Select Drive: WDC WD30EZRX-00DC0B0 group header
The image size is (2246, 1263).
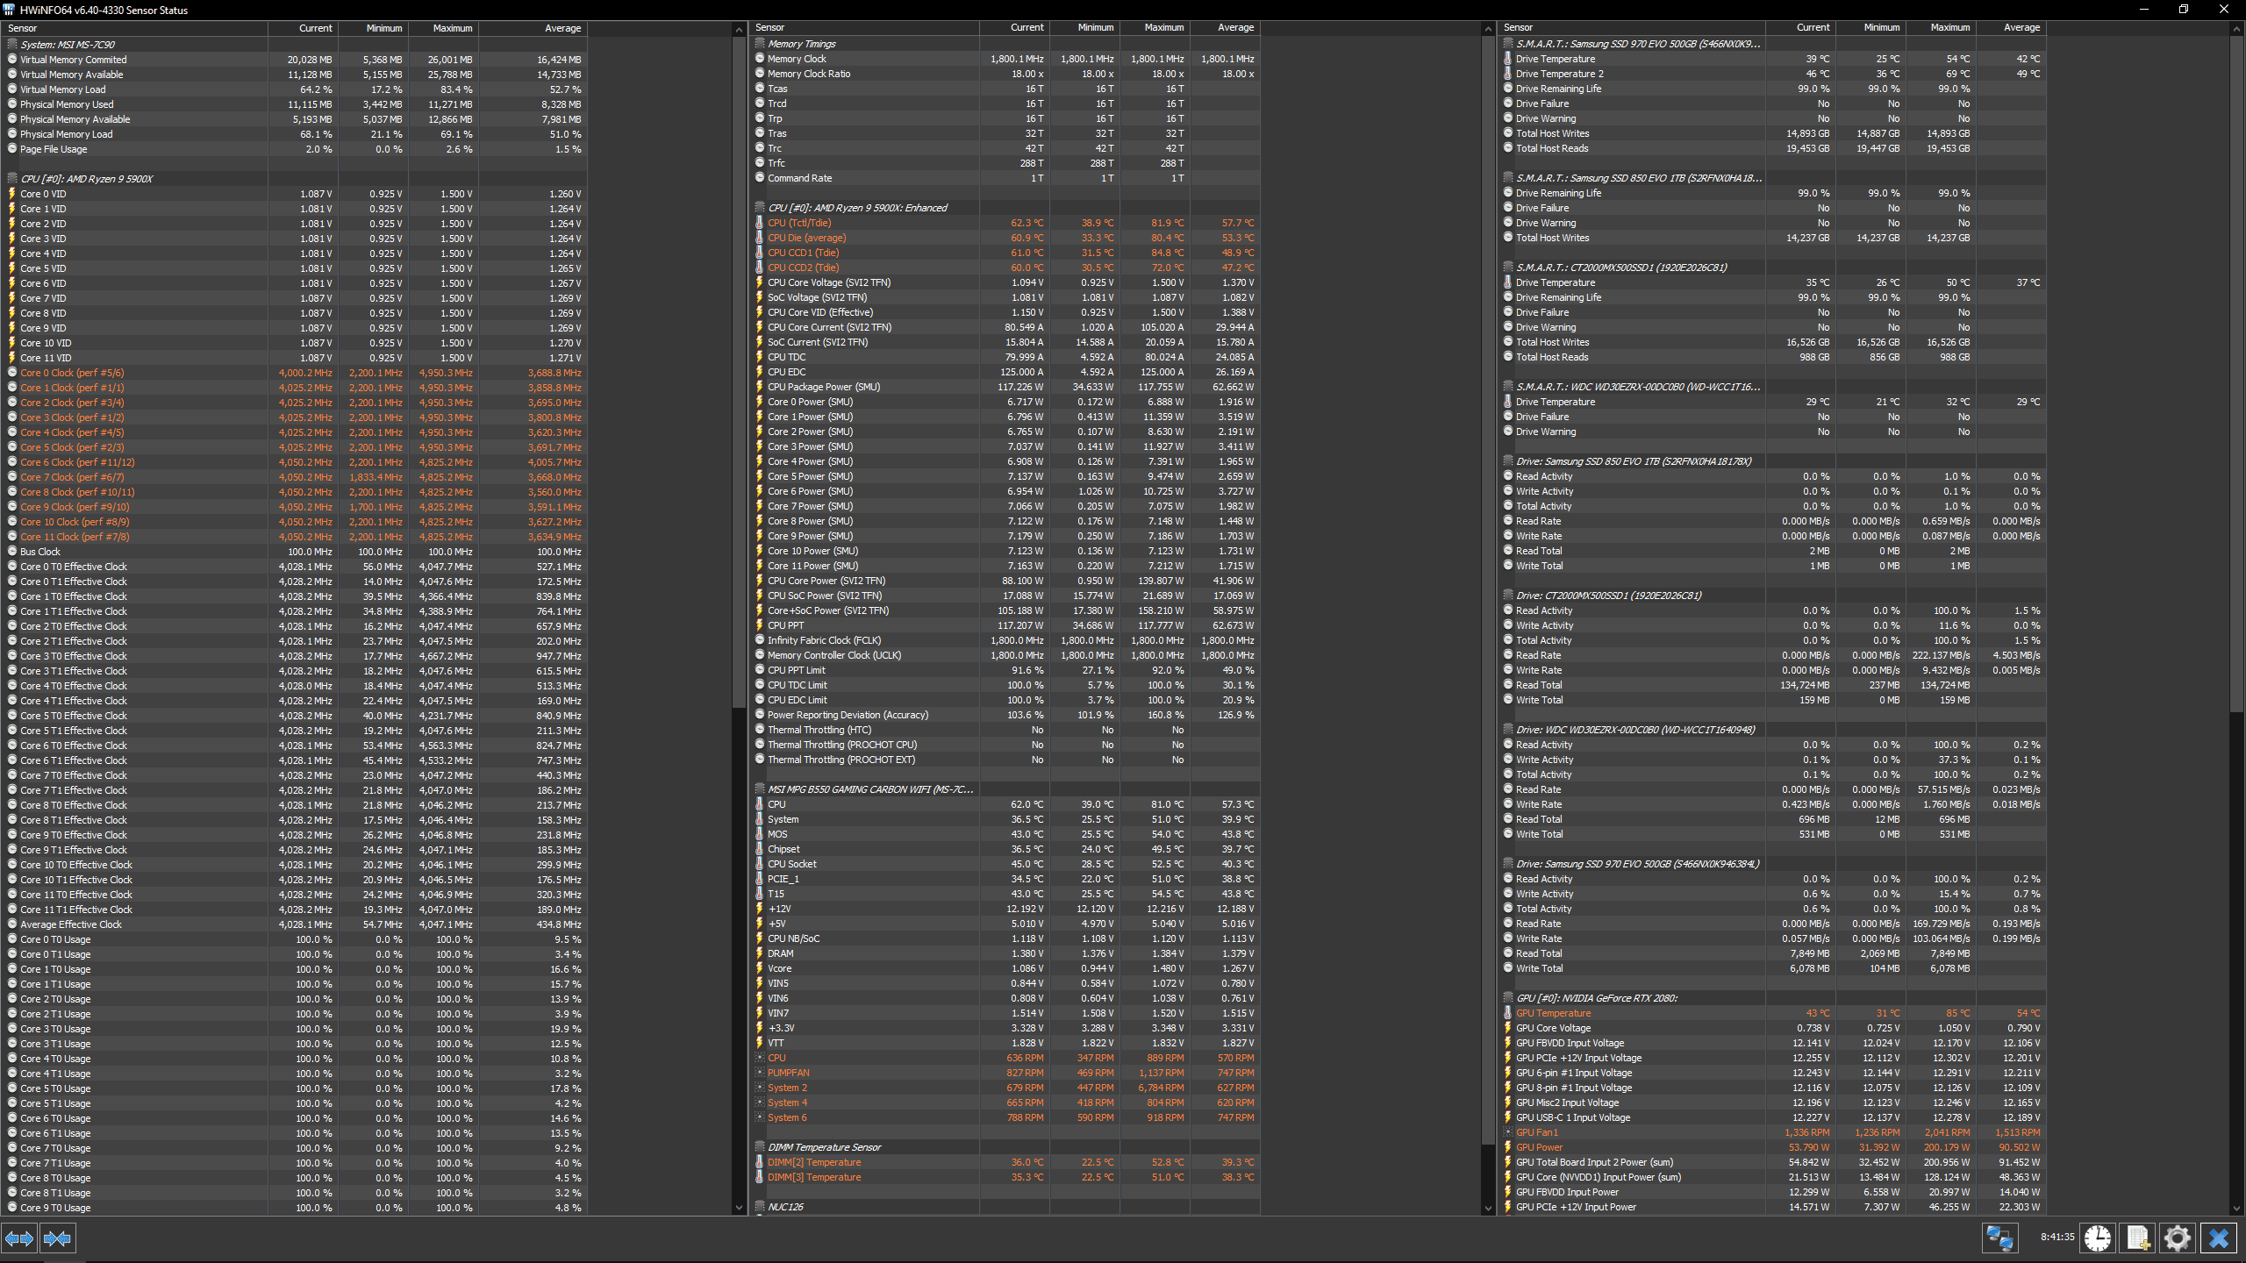pos(1772,730)
